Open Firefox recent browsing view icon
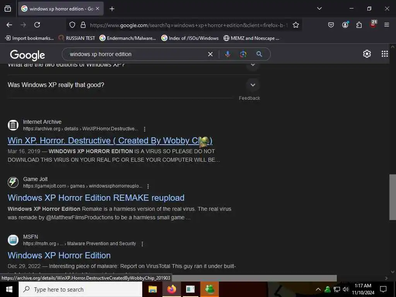 [8, 9]
